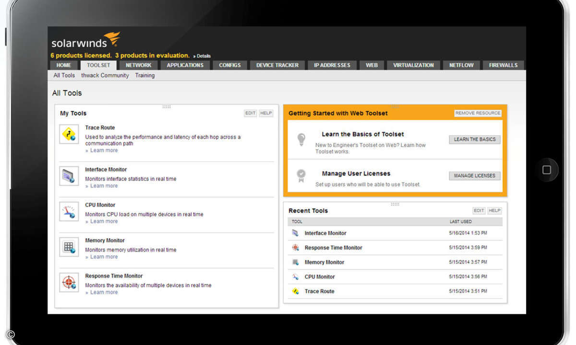Select the TOOLSET tab

[x=98, y=65]
